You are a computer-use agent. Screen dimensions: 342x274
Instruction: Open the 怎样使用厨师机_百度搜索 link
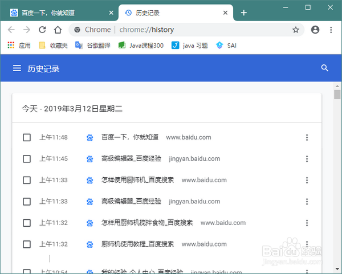pyautogui.click(x=137, y=180)
